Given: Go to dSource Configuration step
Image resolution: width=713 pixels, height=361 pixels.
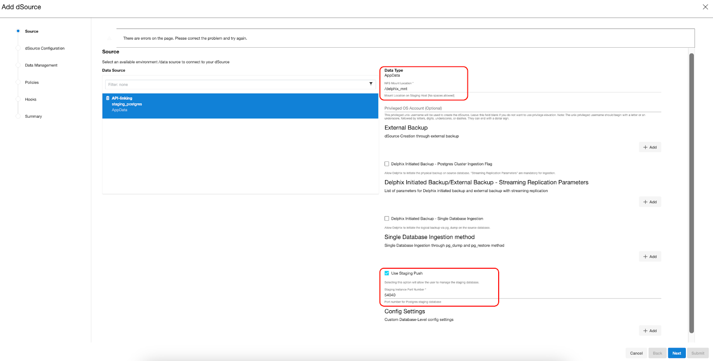Looking at the screenshot, I should (45, 48).
